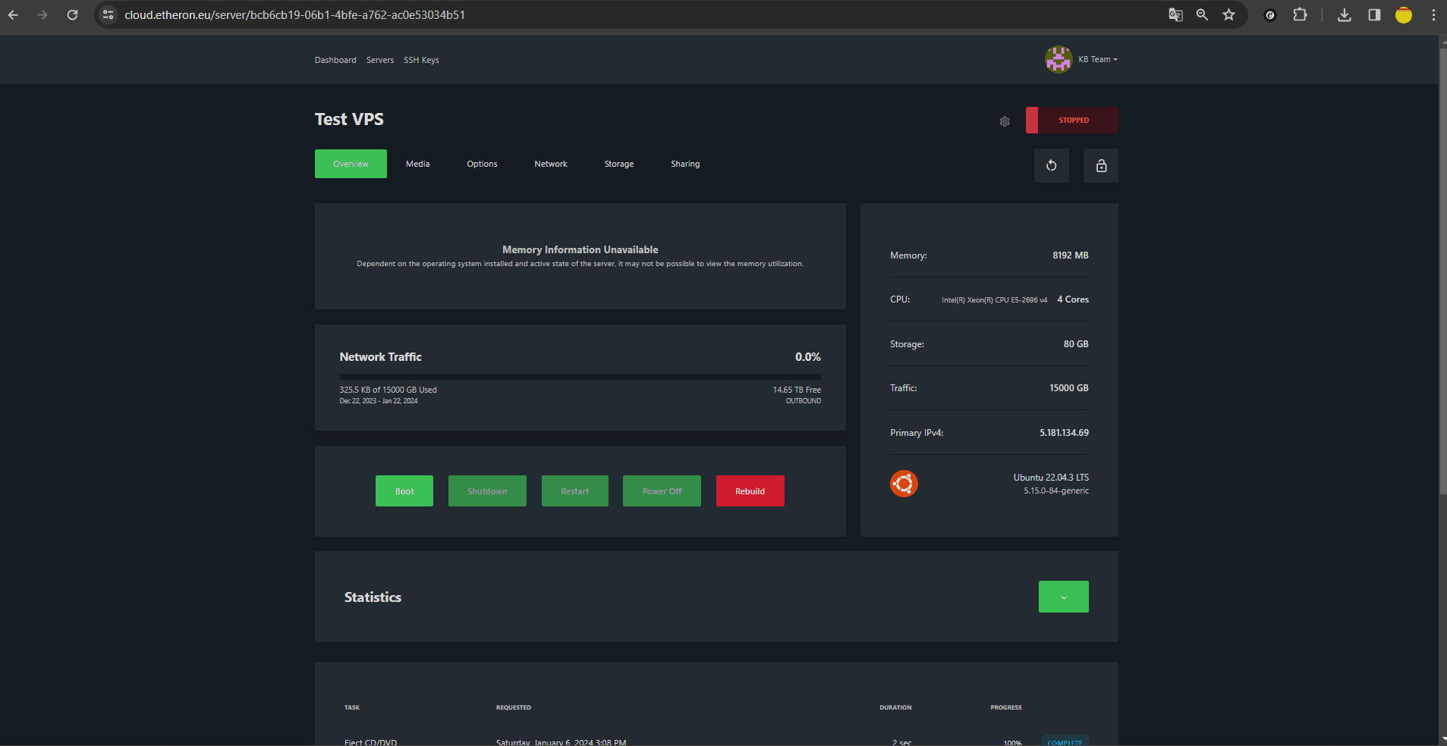Open the browser extensions puzzle icon
Viewport: 1447px width, 746px height.
1300,15
